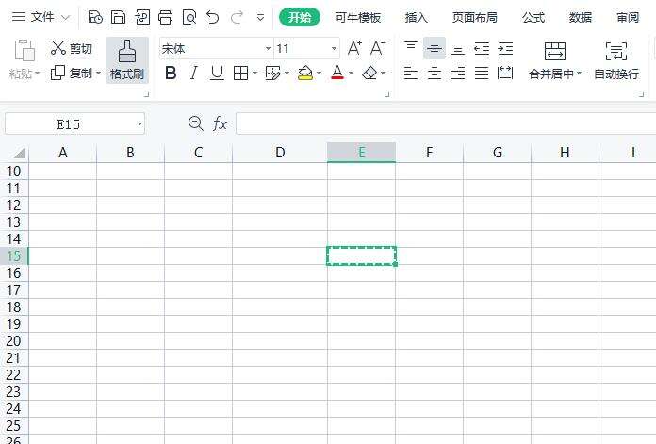
Task: Apply the yellow fill color
Action: tap(305, 74)
